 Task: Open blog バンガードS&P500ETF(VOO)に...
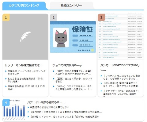click(x=120, y=67)
